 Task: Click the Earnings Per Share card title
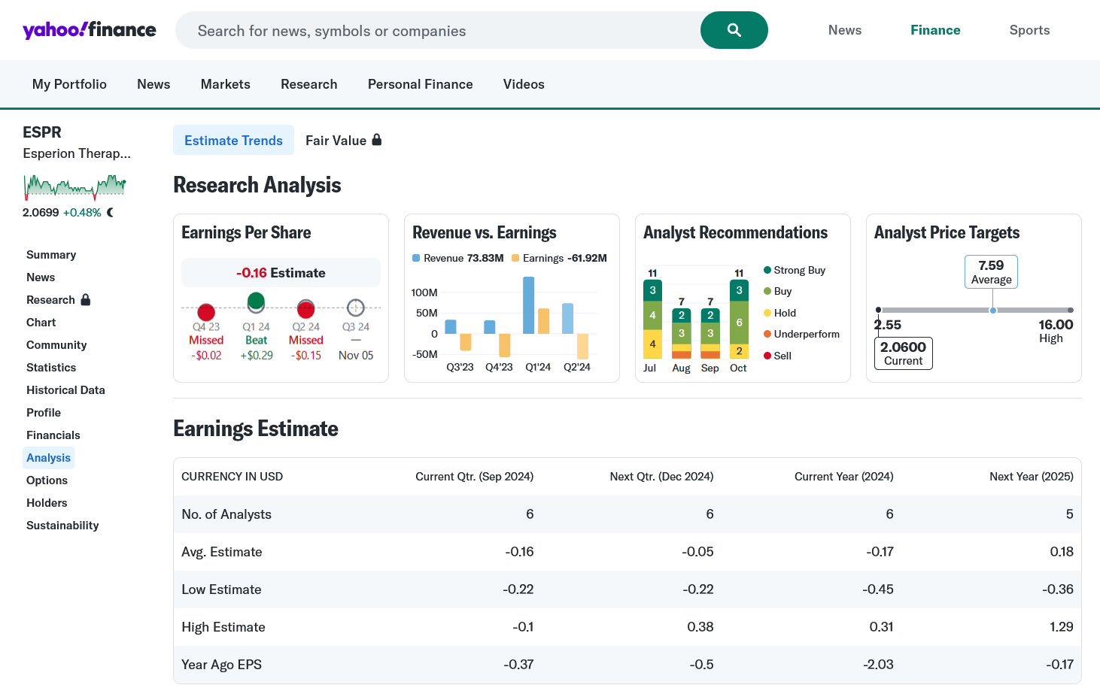coord(246,232)
